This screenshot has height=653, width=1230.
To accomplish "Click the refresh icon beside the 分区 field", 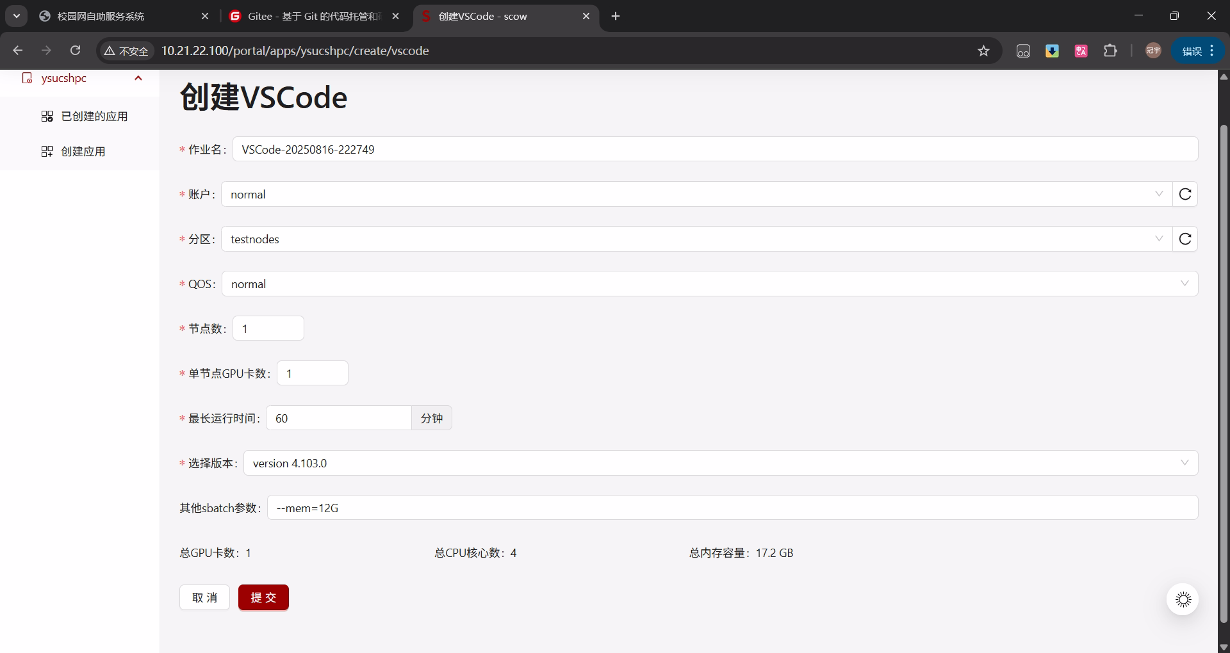I will tap(1185, 239).
